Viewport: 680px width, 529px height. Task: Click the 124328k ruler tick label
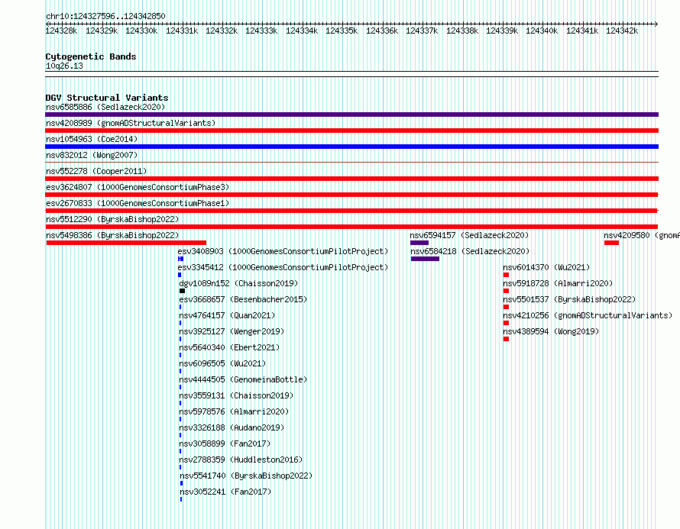[x=62, y=31]
